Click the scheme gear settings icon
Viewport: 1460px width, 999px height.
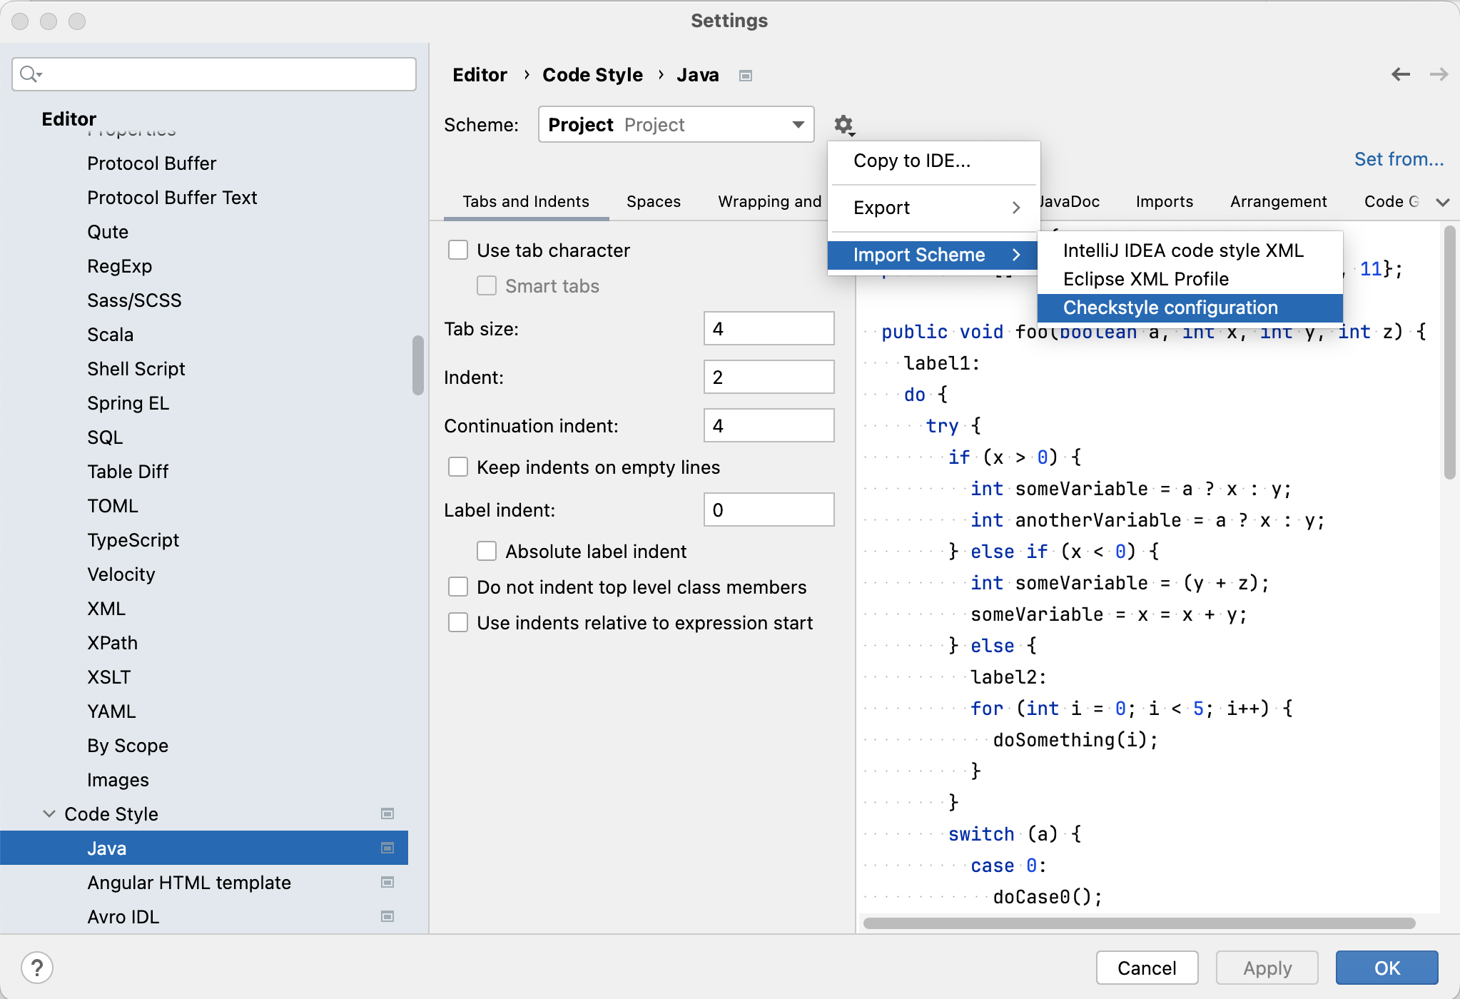point(843,125)
